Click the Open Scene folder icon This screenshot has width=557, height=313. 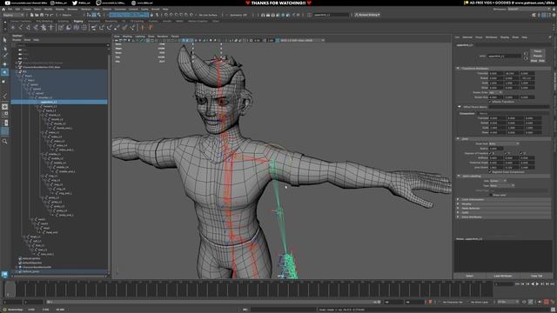coord(37,15)
